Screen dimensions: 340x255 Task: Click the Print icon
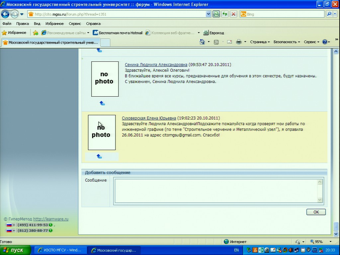(x=239, y=42)
